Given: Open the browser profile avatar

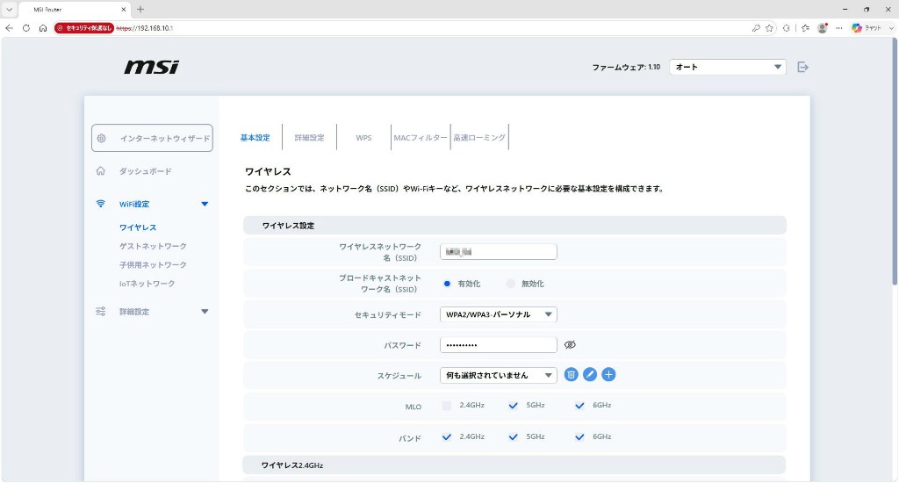Looking at the screenshot, I should click(822, 28).
